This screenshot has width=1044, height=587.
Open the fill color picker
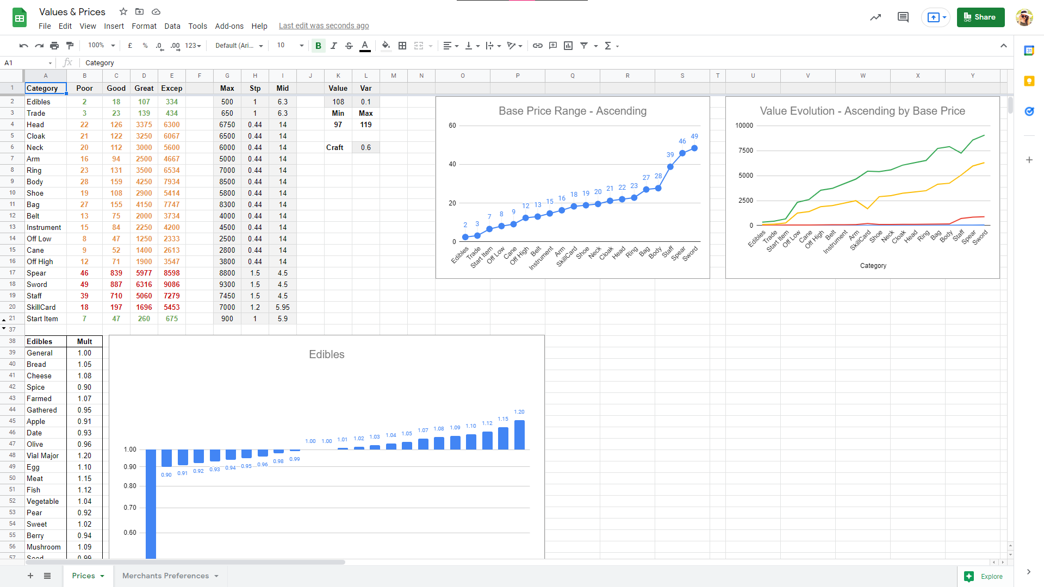[386, 46]
